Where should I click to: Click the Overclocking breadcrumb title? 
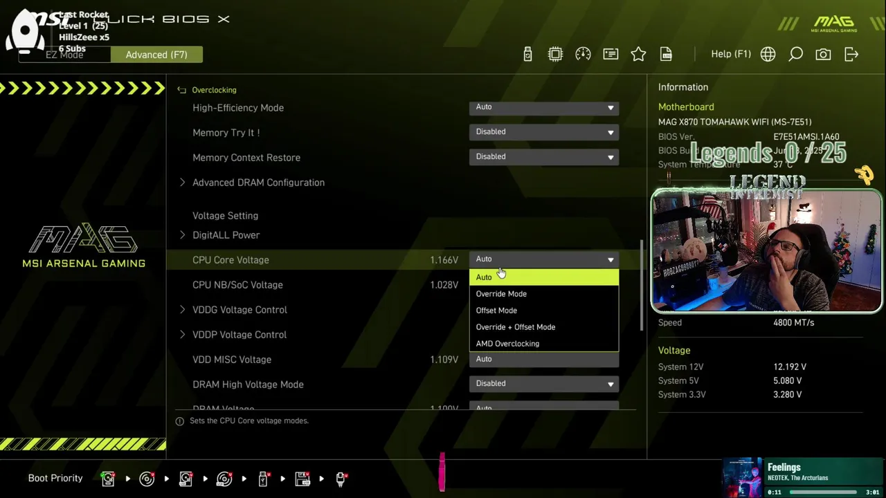214,90
